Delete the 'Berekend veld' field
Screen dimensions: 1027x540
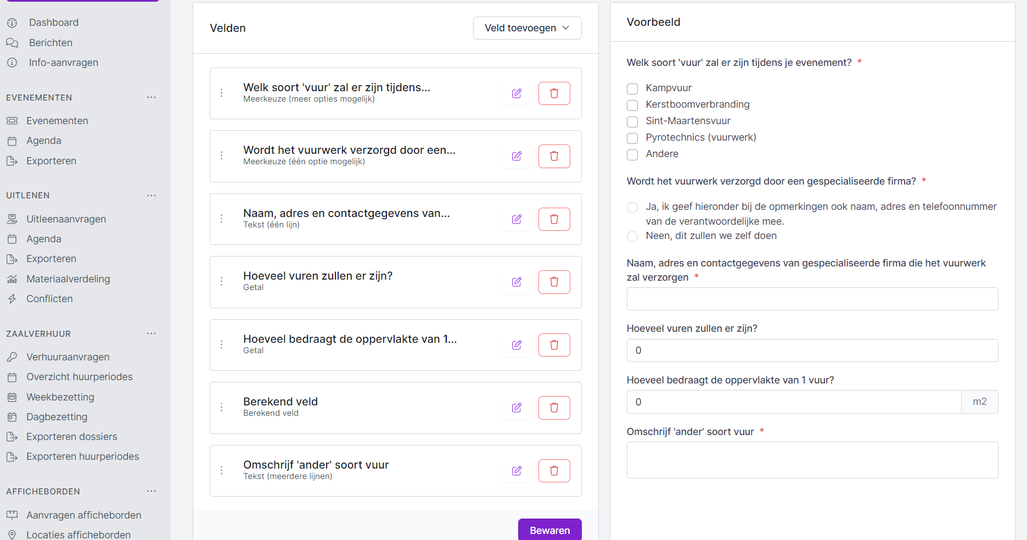pyautogui.click(x=554, y=408)
